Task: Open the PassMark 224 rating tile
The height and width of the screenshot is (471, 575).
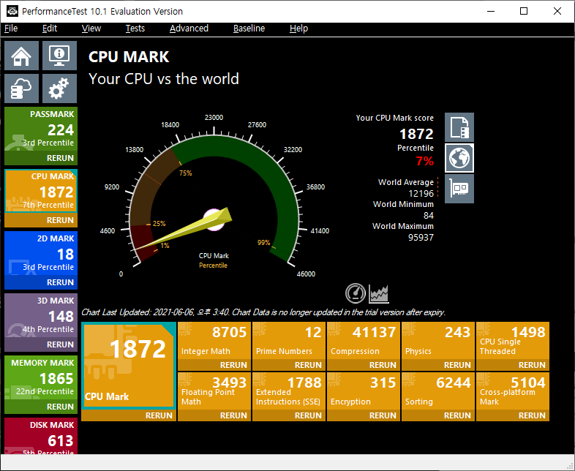Action: click(x=41, y=129)
